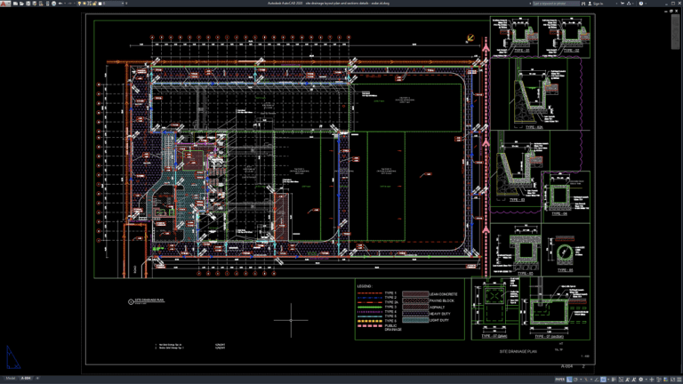Viewport: 683px width, 384px height.
Task: Toggle PAPER/MODEL space in status bar
Action: pyautogui.click(x=559, y=380)
